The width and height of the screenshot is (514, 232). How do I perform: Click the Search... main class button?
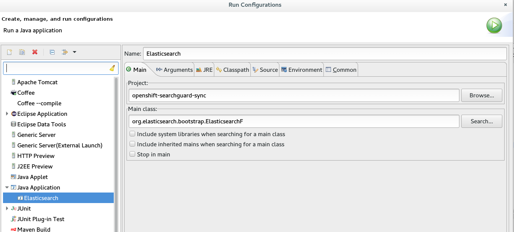pos(482,121)
